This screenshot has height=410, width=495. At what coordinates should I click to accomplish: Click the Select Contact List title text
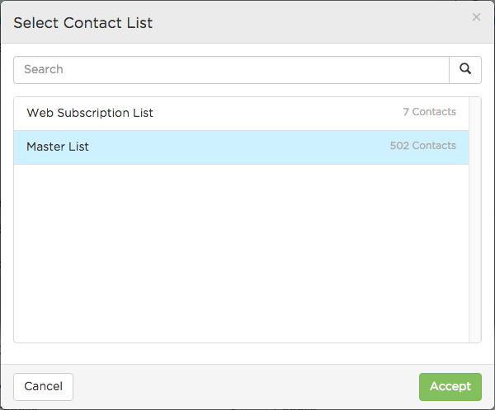point(83,23)
